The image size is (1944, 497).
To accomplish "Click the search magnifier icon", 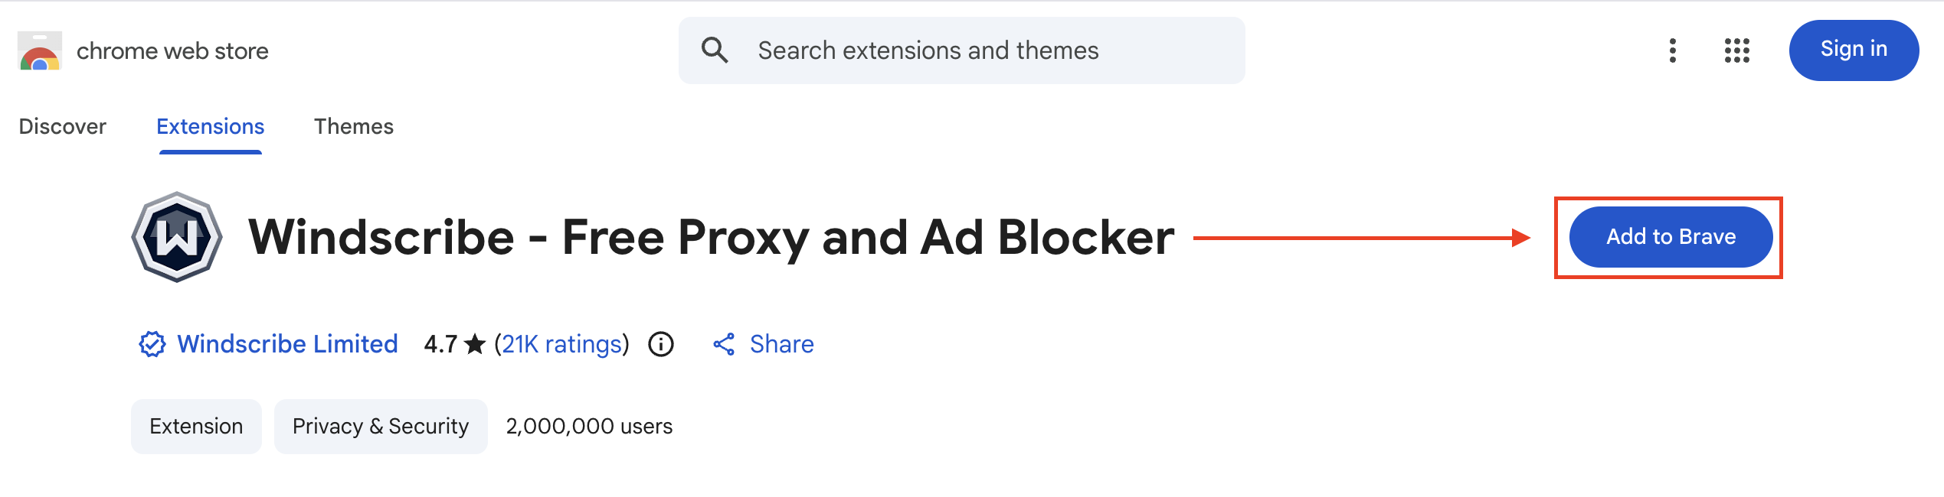I will coord(714,50).
